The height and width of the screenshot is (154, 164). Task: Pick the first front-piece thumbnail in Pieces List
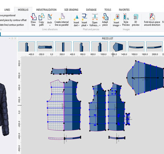(x=27, y=47)
